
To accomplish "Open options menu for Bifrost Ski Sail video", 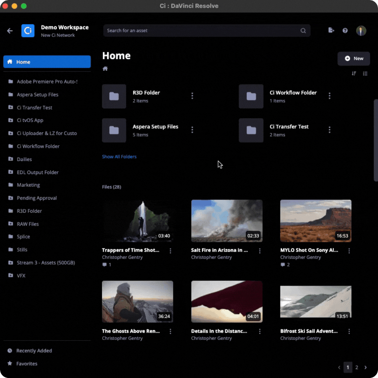I will pyautogui.click(x=349, y=332).
